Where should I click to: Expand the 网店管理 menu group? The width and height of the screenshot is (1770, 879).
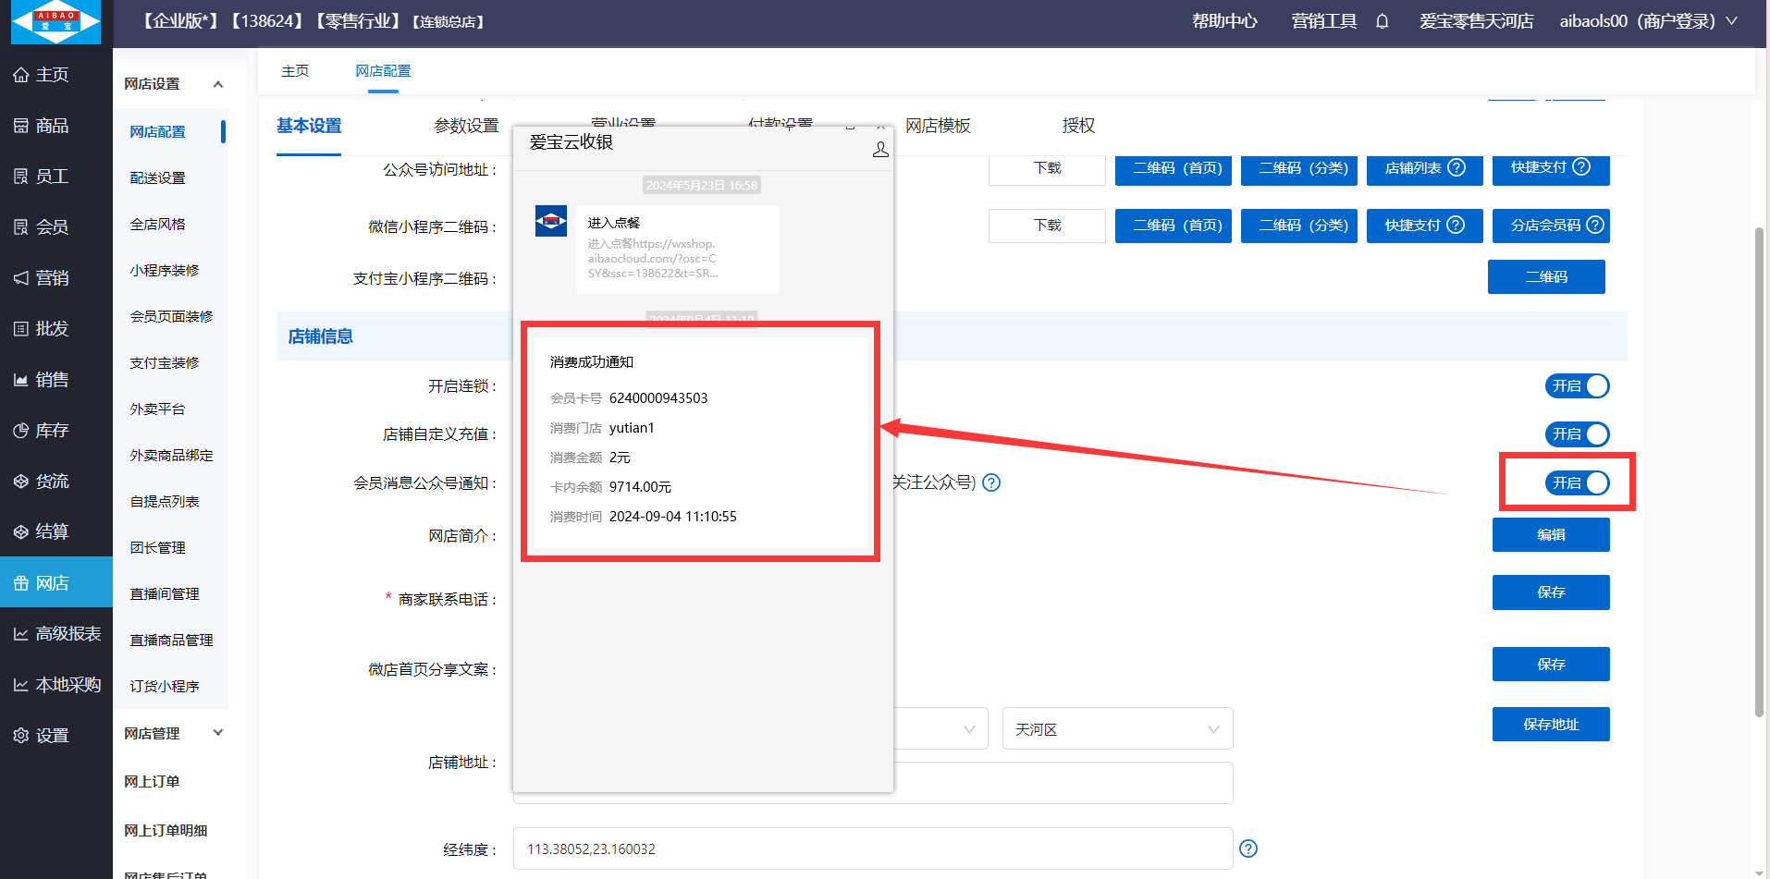pyautogui.click(x=218, y=733)
